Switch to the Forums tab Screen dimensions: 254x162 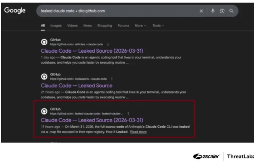pyautogui.click(x=123, y=26)
